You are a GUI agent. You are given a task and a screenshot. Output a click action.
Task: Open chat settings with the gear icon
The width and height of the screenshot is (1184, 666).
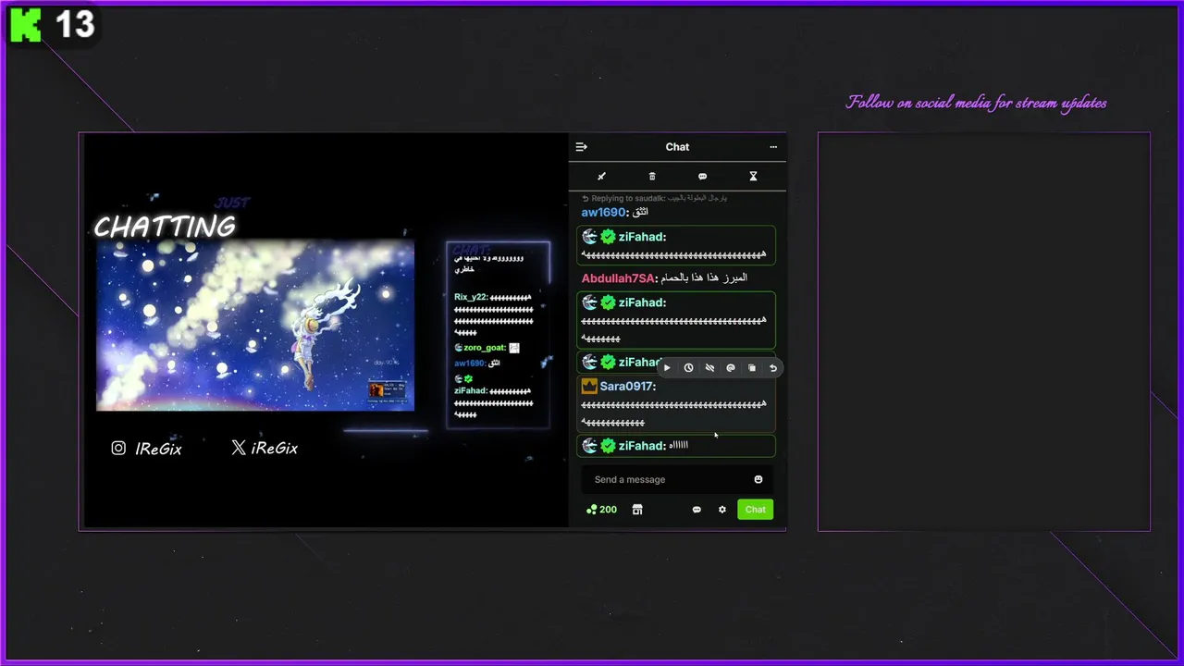722,510
